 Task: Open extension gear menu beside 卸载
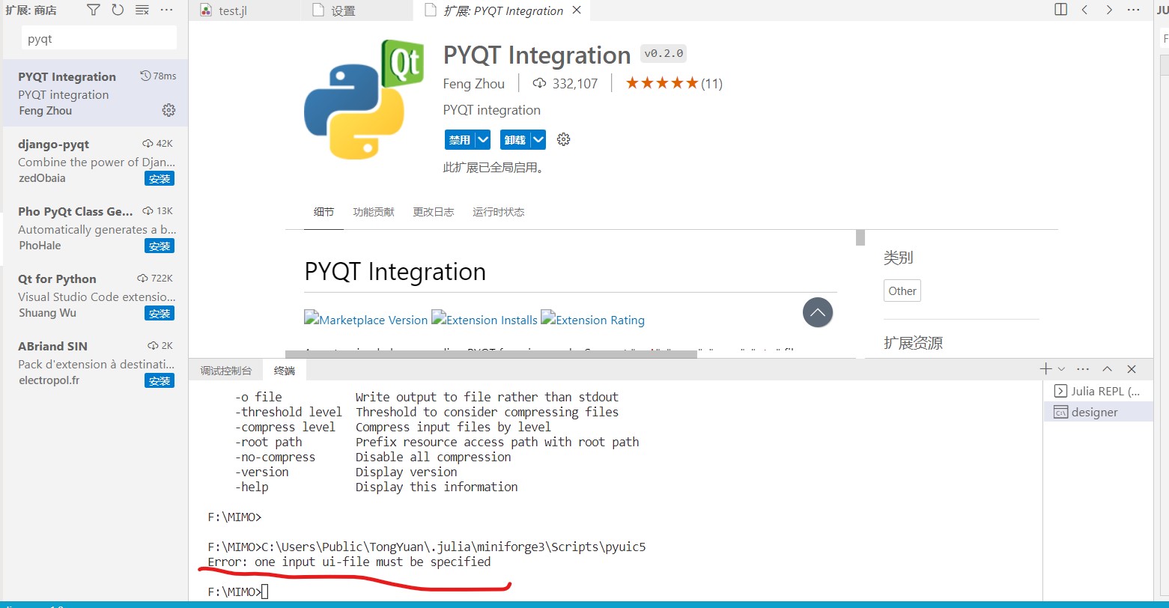[564, 139]
